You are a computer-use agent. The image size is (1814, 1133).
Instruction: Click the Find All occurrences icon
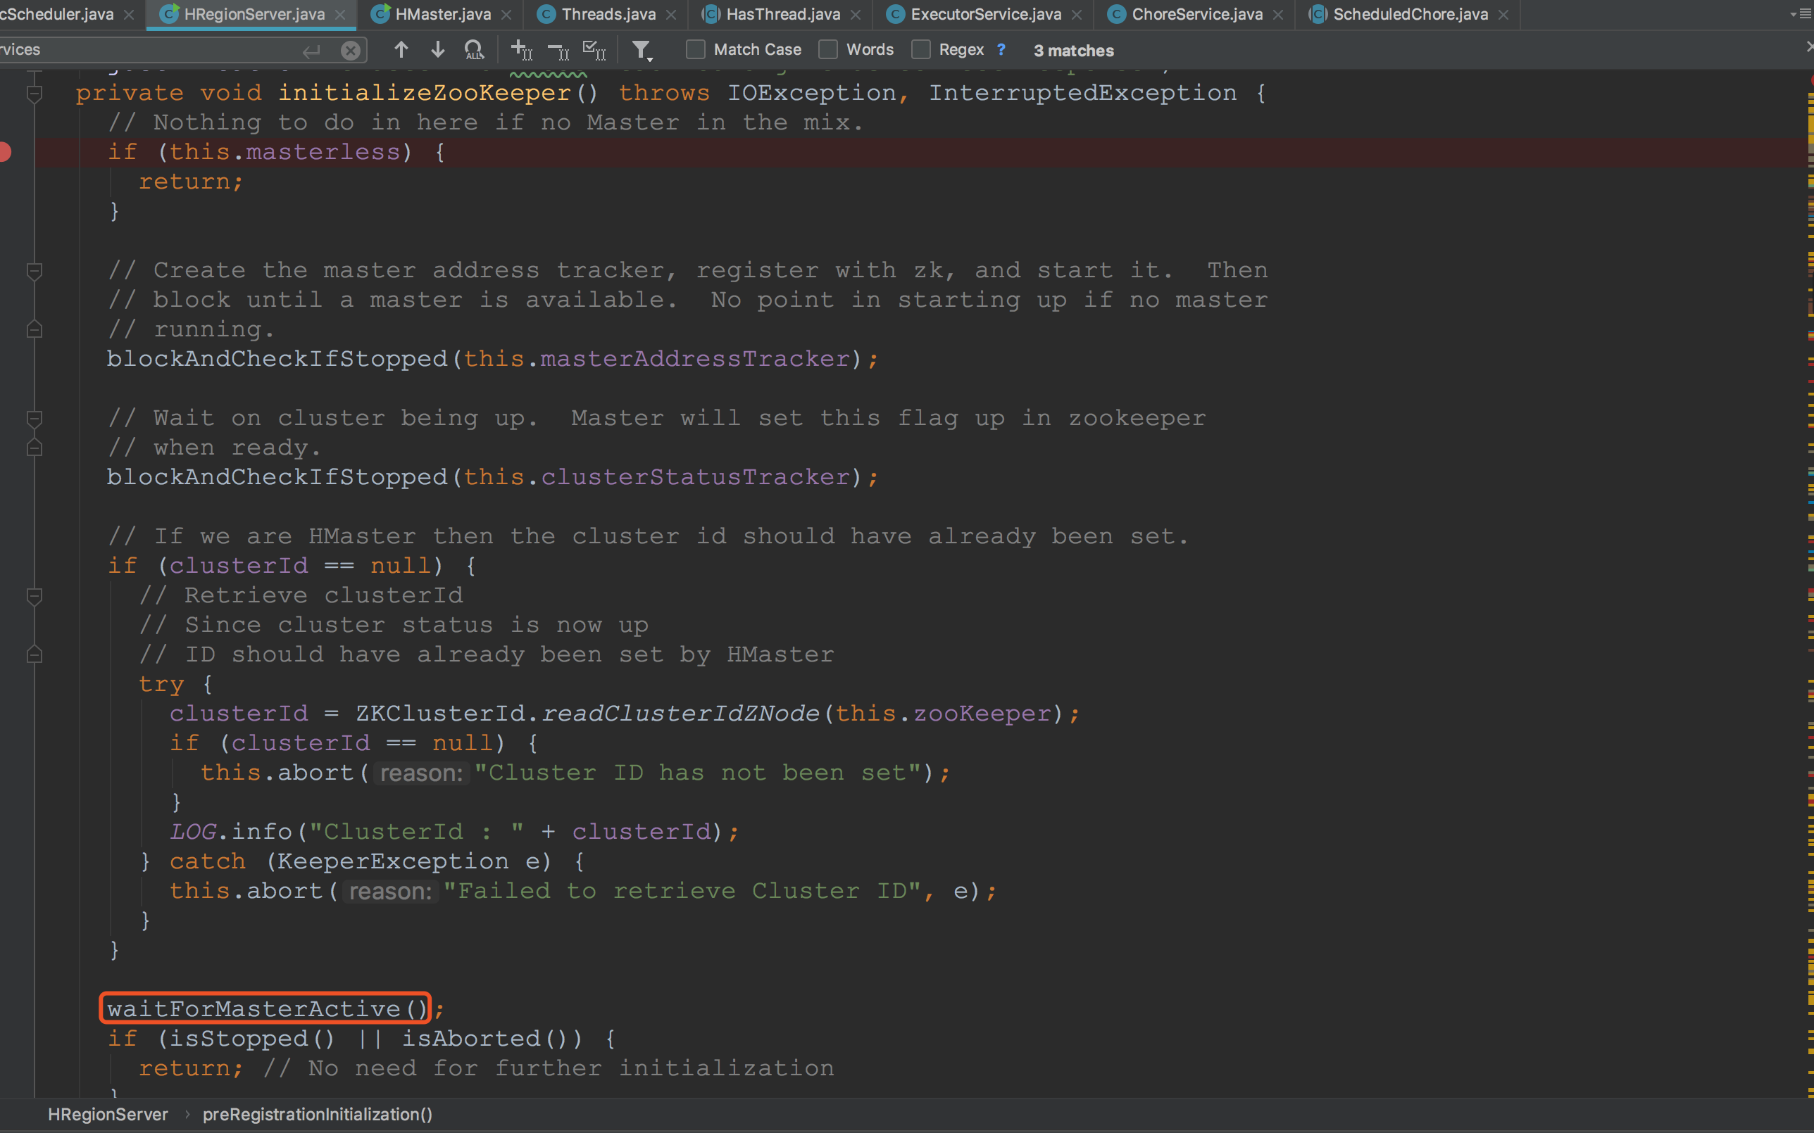474,50
